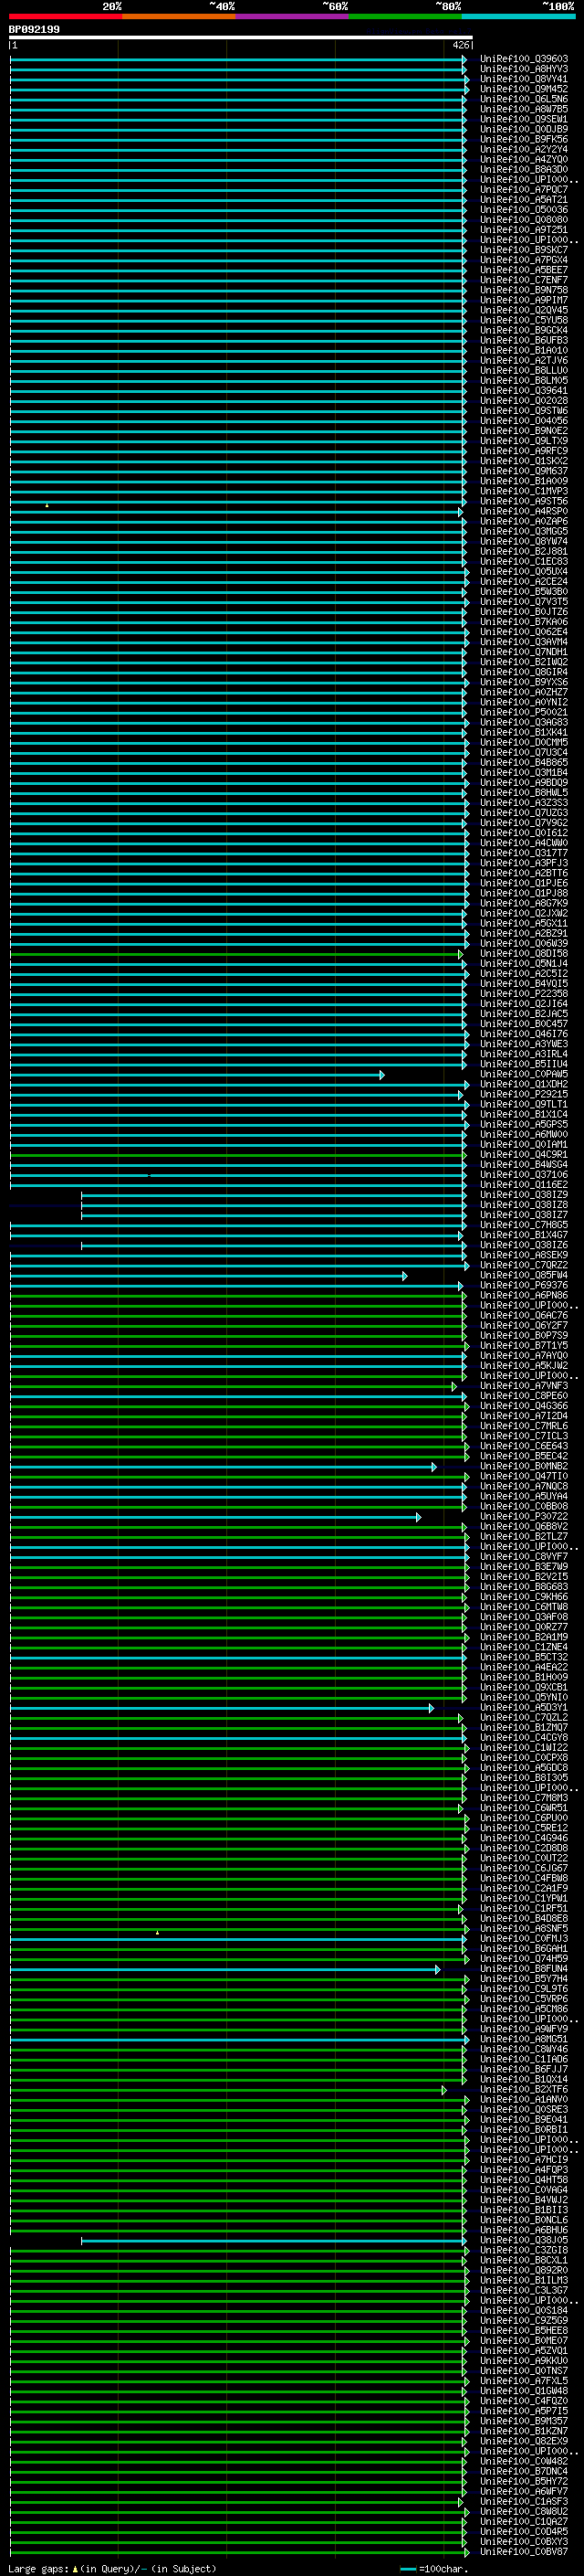Screen dimensions: 584x2576
Task: Click the label UniRef100_P29215
Action: click(x=524, y=1094)
